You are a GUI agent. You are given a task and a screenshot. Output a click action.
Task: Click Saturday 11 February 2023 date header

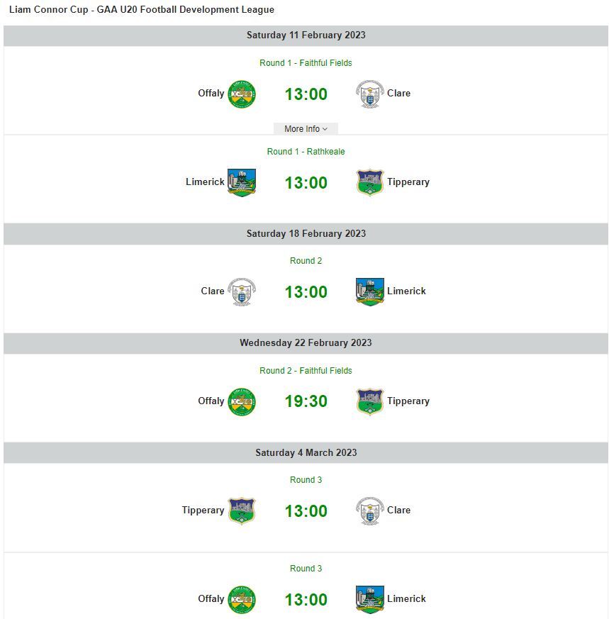point(306,35)
